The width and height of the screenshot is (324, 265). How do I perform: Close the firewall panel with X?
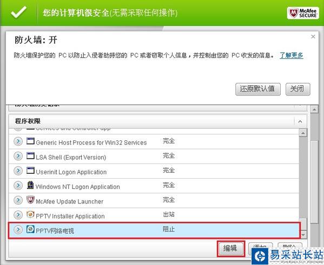point(313,37)
